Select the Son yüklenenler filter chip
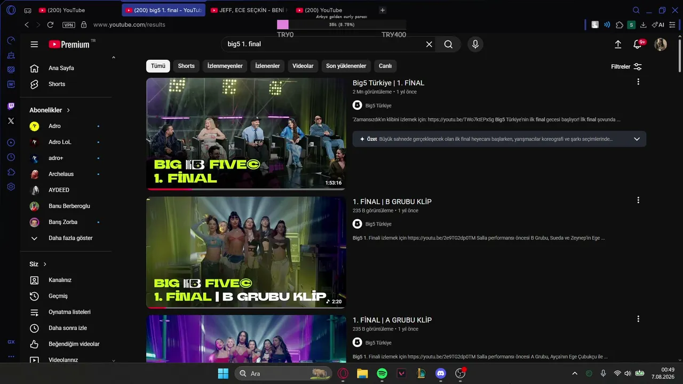Image resolution: width=683 pixels, height=384 pixels. point(346,66)
